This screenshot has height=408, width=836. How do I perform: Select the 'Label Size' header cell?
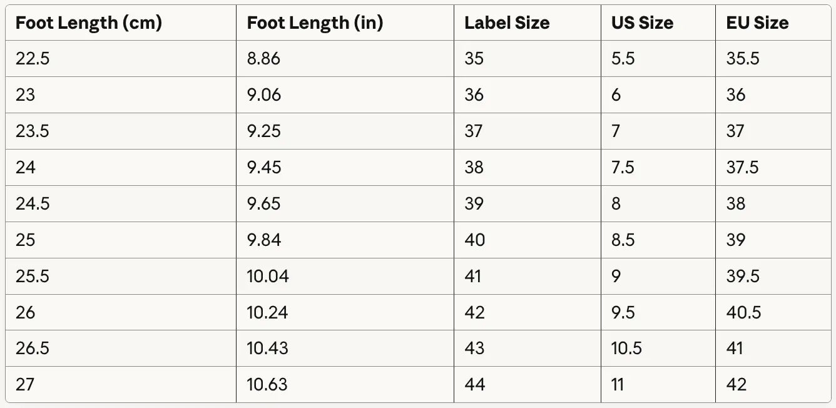click(x=507, y=23)
